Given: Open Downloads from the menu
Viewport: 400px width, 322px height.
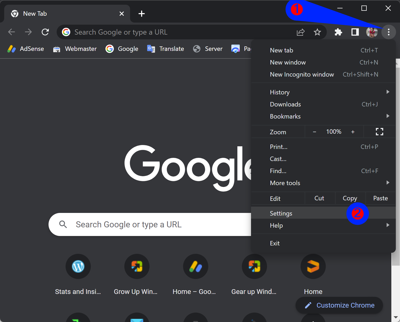Looking at the screenshot, I should tap(323, 104).
